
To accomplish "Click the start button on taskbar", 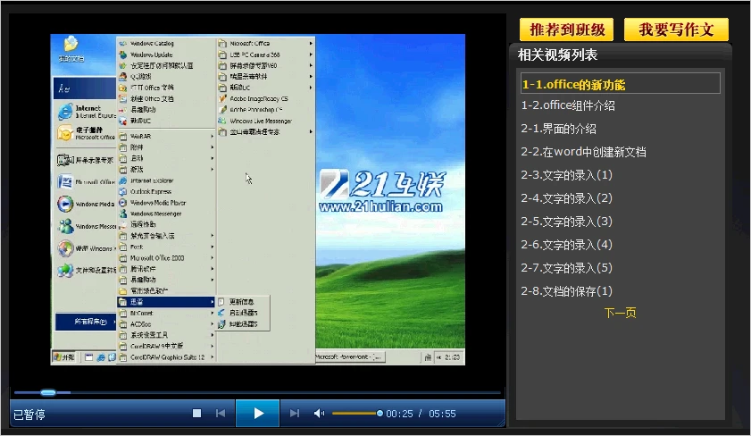I will [x=64, y=357].
